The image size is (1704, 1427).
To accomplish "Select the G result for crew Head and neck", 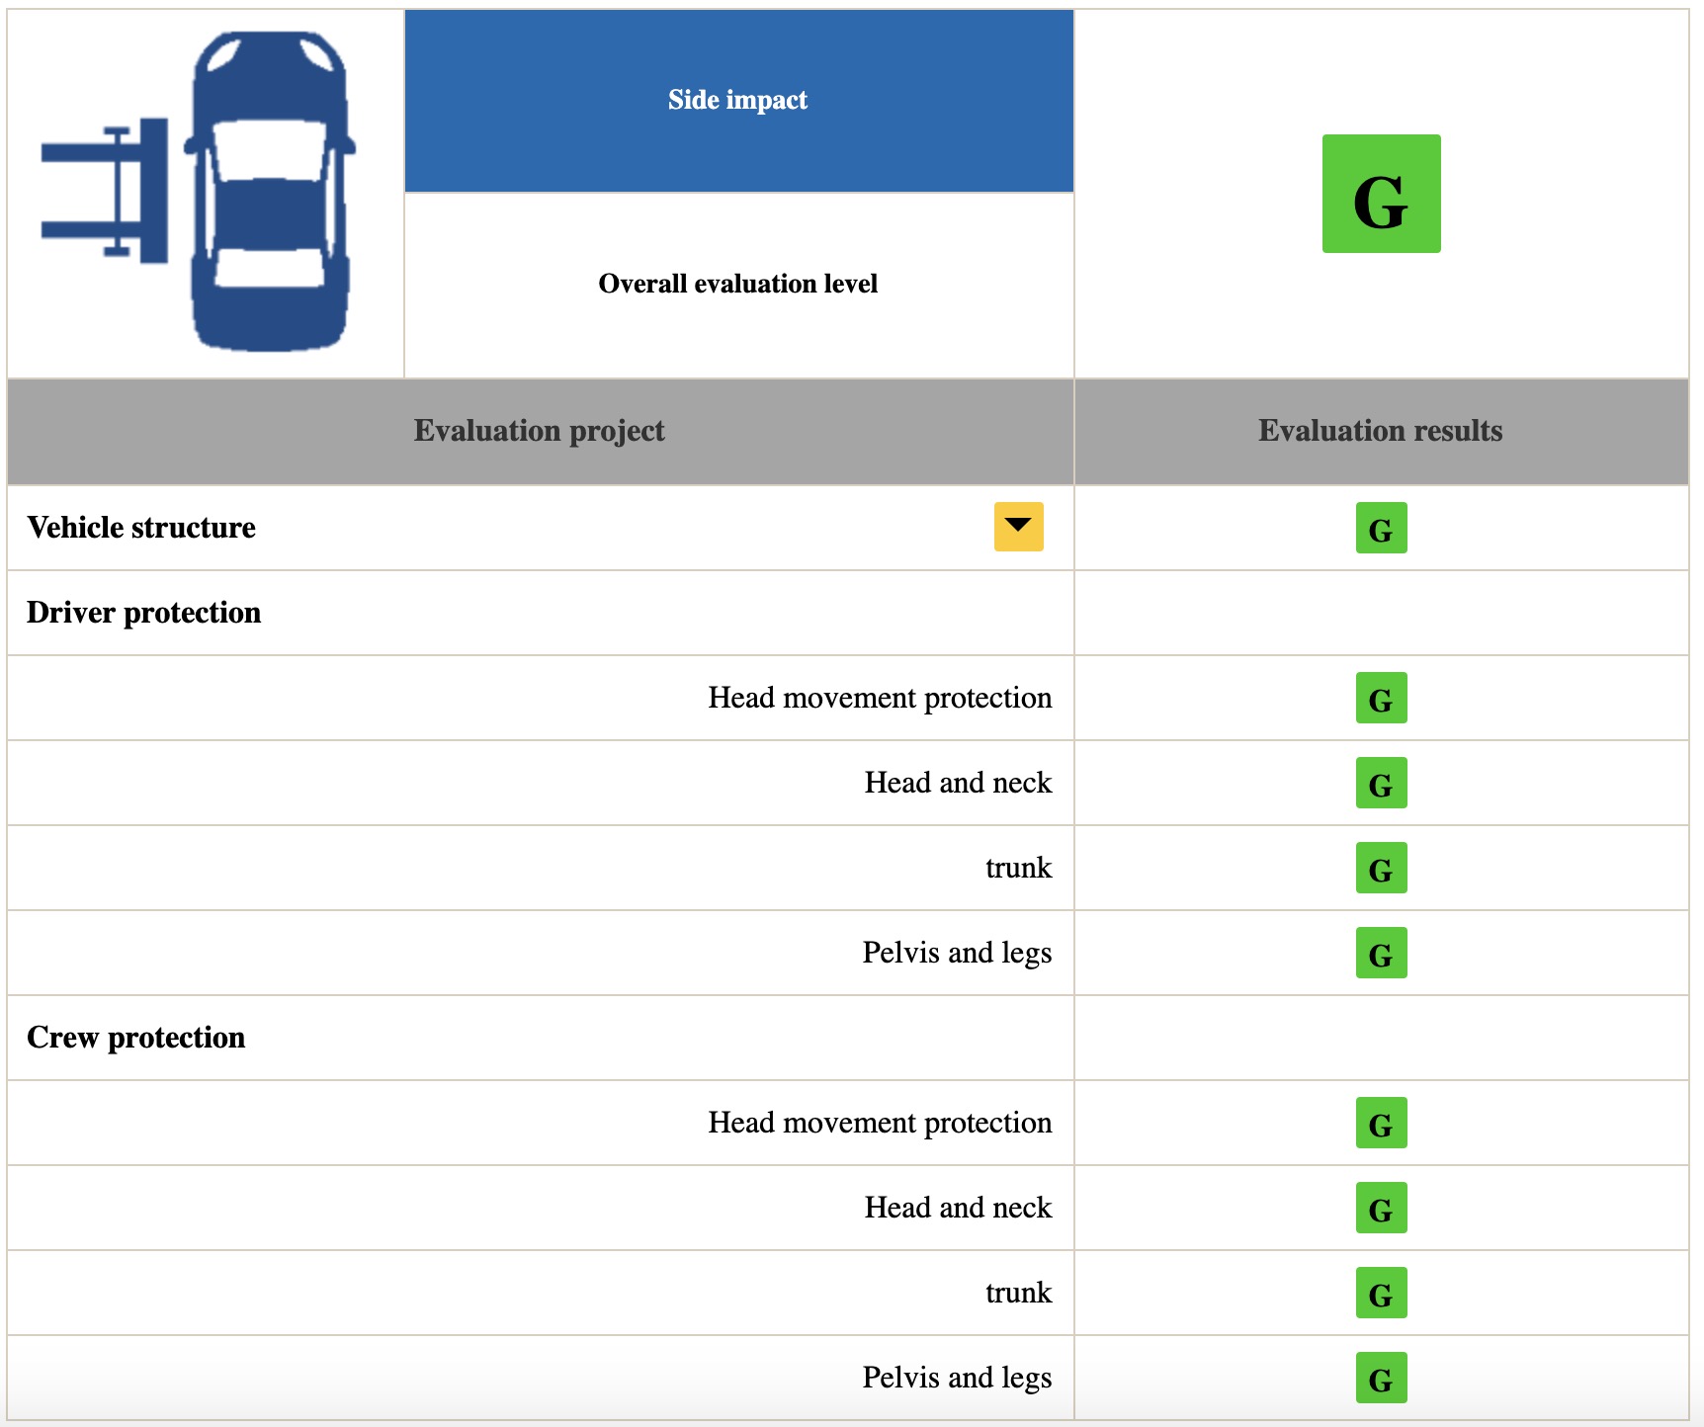I will (x=1381, y=1208).
